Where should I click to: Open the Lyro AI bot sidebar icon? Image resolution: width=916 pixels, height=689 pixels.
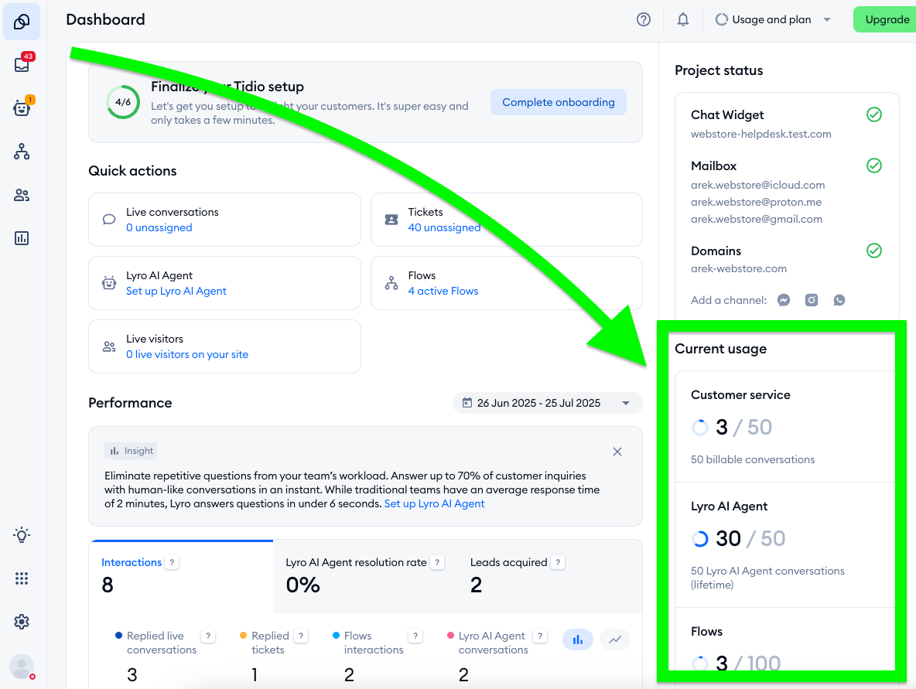(22, 107)
